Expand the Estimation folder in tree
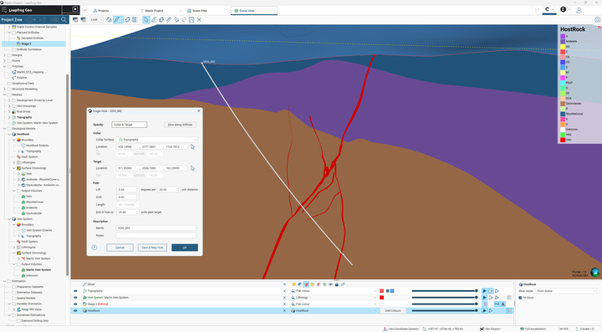The width and height of the screenshot is (602, 332). [5, 281]
